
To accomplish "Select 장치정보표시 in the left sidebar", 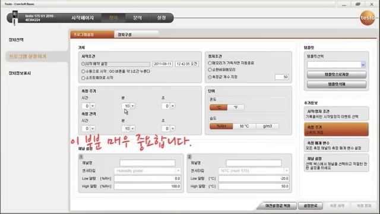I will [20, 73].
